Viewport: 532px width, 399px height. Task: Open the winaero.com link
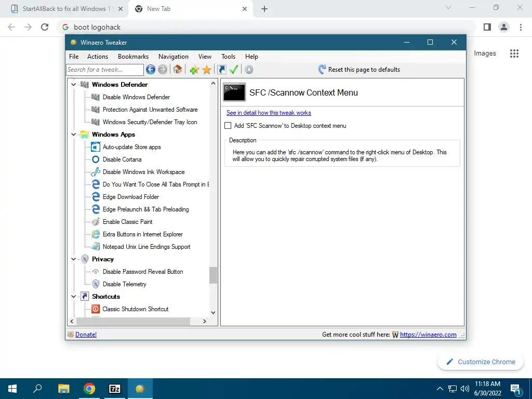click(x=428, y=335)
